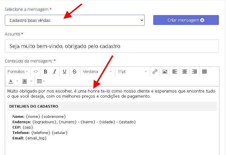Open the Formatos dropdown menu
226x155 pixels.
18,72
